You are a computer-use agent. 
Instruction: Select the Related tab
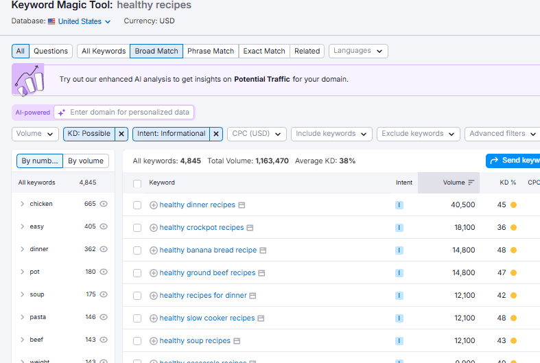coord(307,51)
